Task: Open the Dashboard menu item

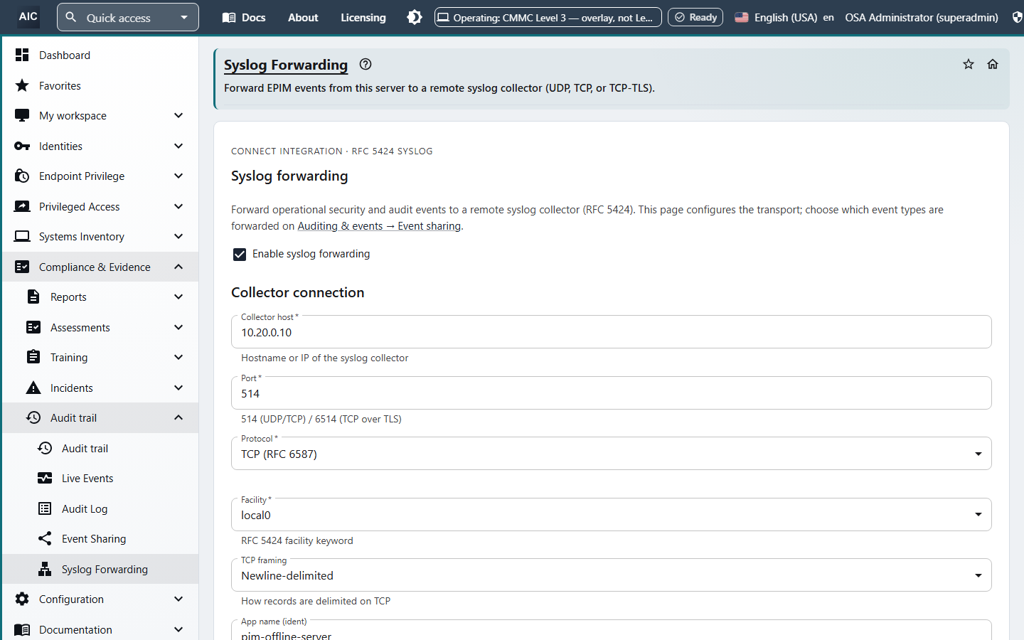Action: [100, 55]
